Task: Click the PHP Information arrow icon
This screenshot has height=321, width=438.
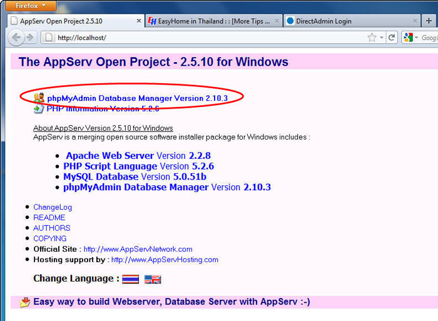Action: [x=39, y=108]
